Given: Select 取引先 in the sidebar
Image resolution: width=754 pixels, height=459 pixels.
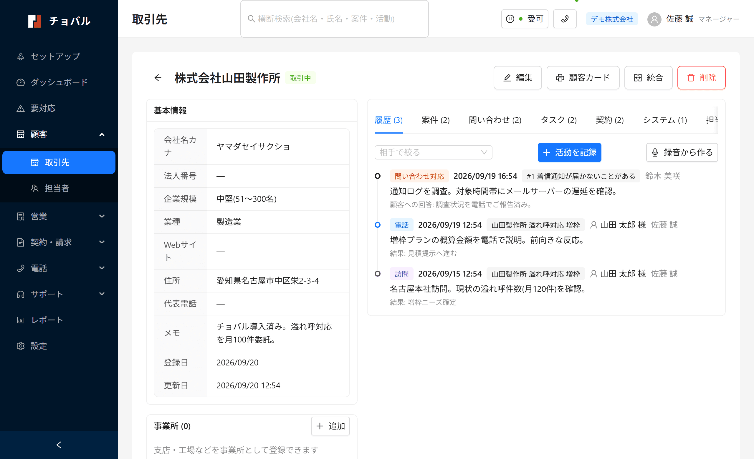Looking at the screenshot, I should [59, 162].
